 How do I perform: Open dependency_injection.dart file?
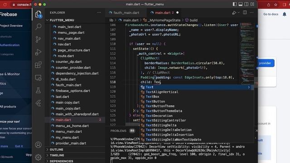point(77,73)
